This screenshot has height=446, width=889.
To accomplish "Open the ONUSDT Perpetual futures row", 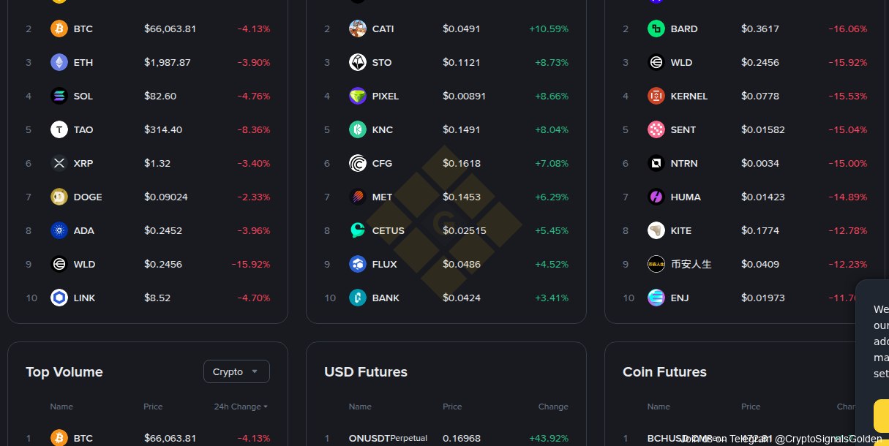I will tap(388, 438).
